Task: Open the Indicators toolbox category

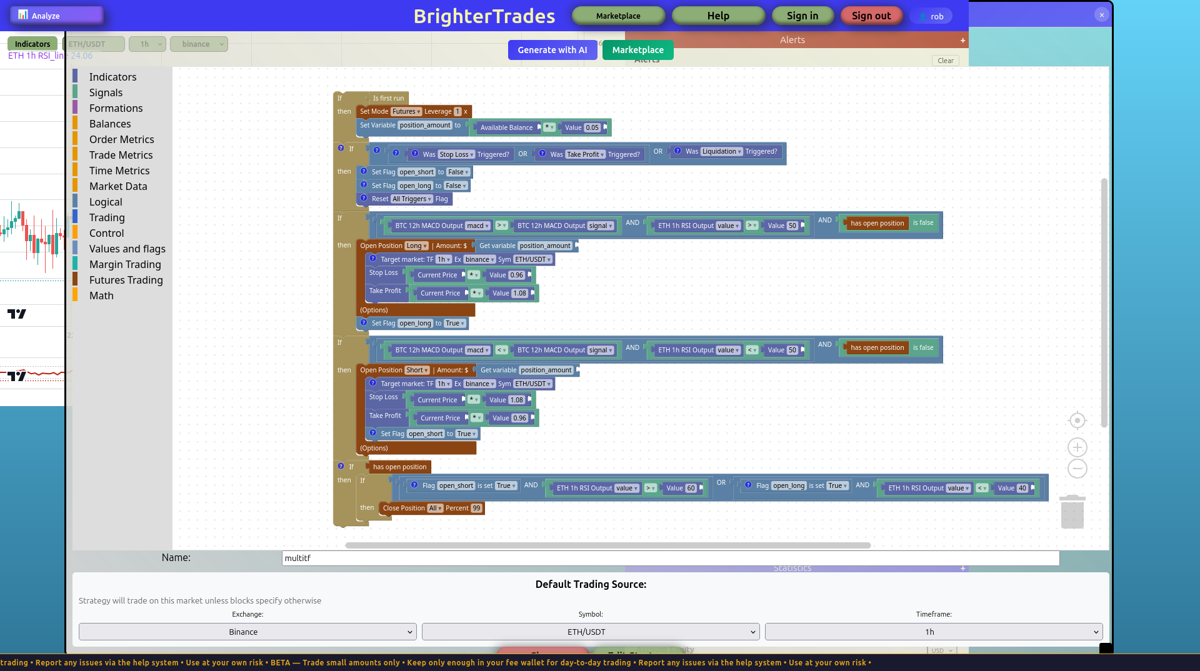Action: [112, 77]
